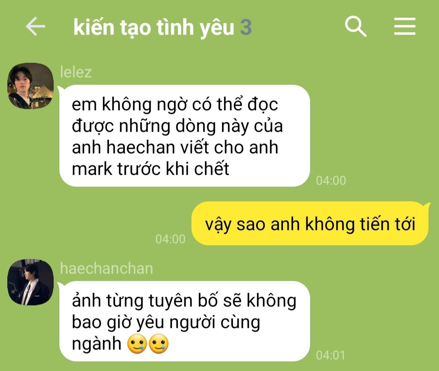
Task: Open the chat search magnifier icon
Action: point(356,26)
